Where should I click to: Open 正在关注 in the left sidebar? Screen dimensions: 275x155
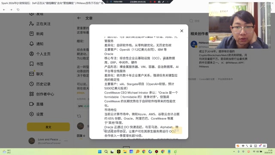coord(40,24)
